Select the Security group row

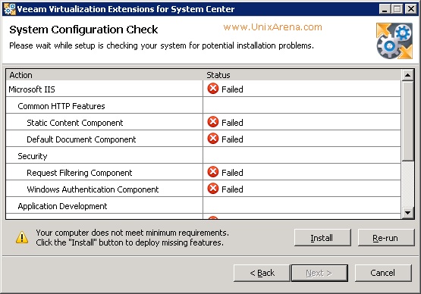click(203, 155)
